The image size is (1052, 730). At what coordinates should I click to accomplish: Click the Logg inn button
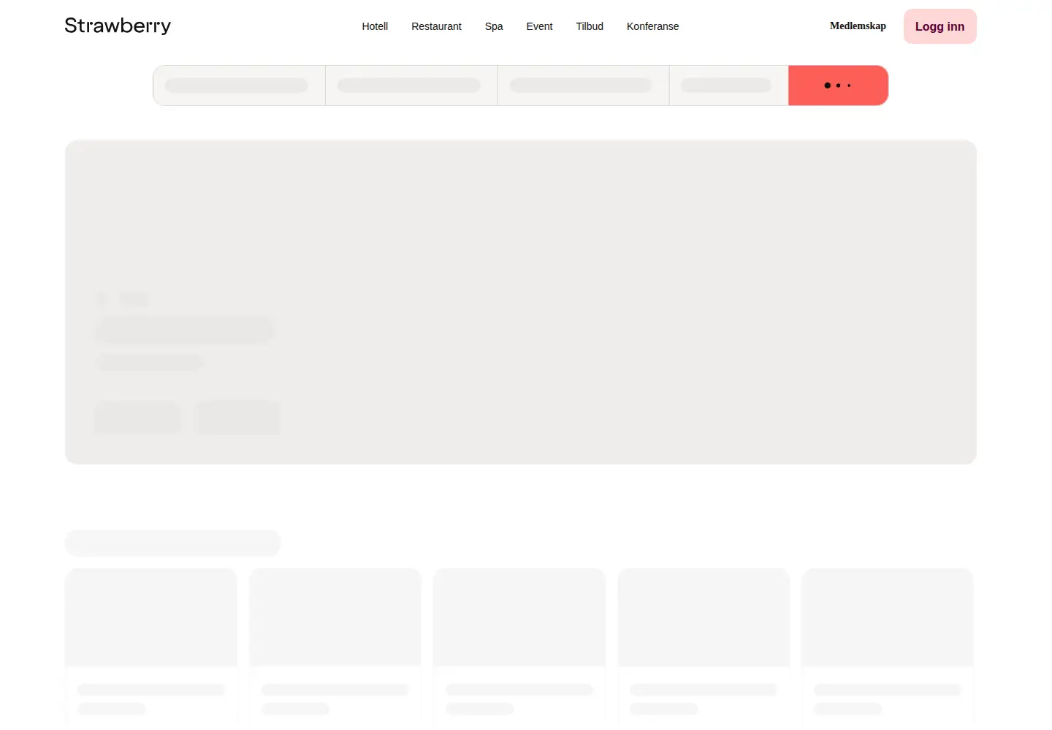click(939, 26)
